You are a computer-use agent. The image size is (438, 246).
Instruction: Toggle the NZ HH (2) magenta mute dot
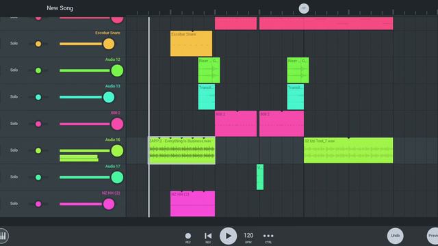[38, 204]
